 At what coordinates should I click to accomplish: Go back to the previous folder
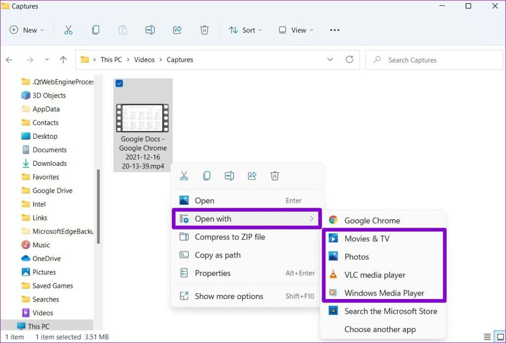9,60
